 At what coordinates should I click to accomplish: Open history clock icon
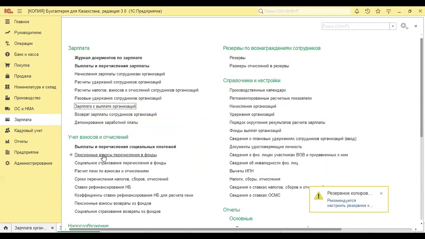[x=368, y=11]
